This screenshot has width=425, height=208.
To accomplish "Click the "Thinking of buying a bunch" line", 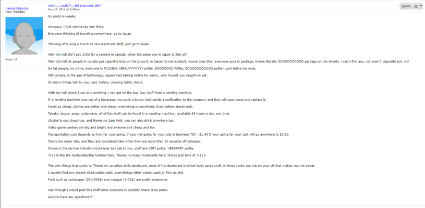I will [99, 44].
